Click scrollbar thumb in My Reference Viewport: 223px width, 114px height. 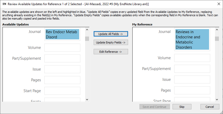point(217,39)
